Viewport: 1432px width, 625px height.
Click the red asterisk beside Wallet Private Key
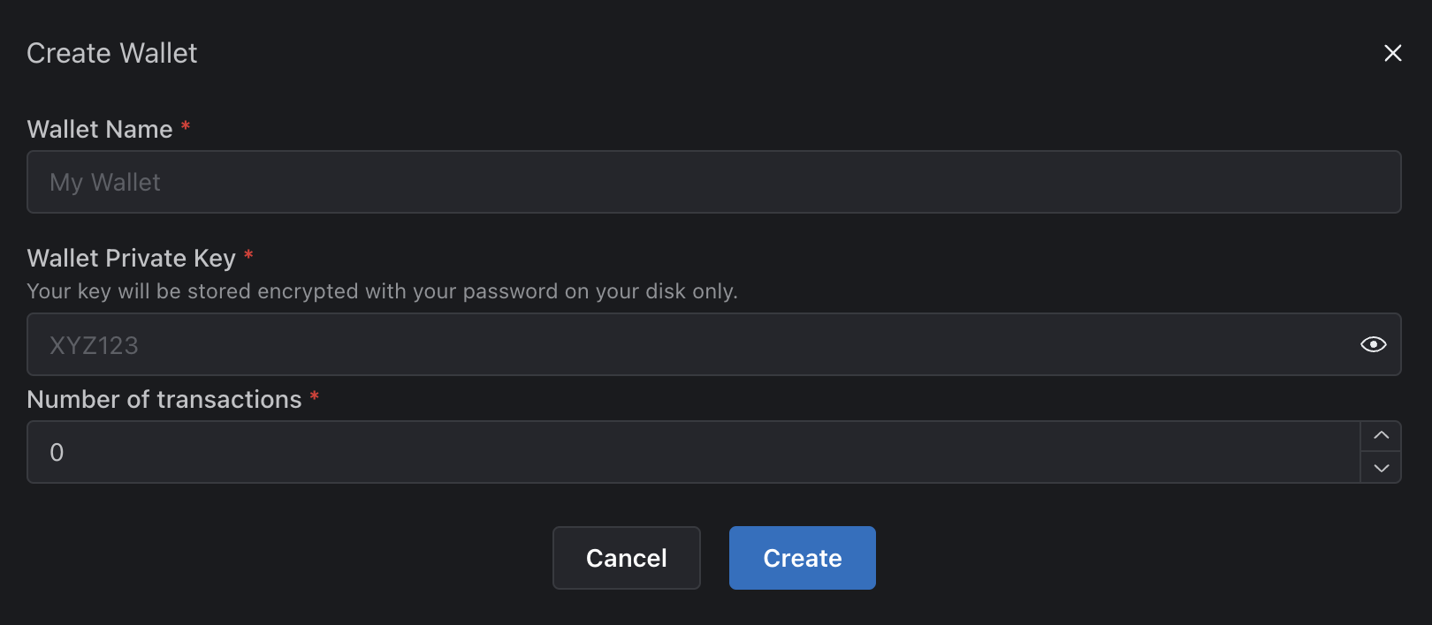click(x=248, y=256)
